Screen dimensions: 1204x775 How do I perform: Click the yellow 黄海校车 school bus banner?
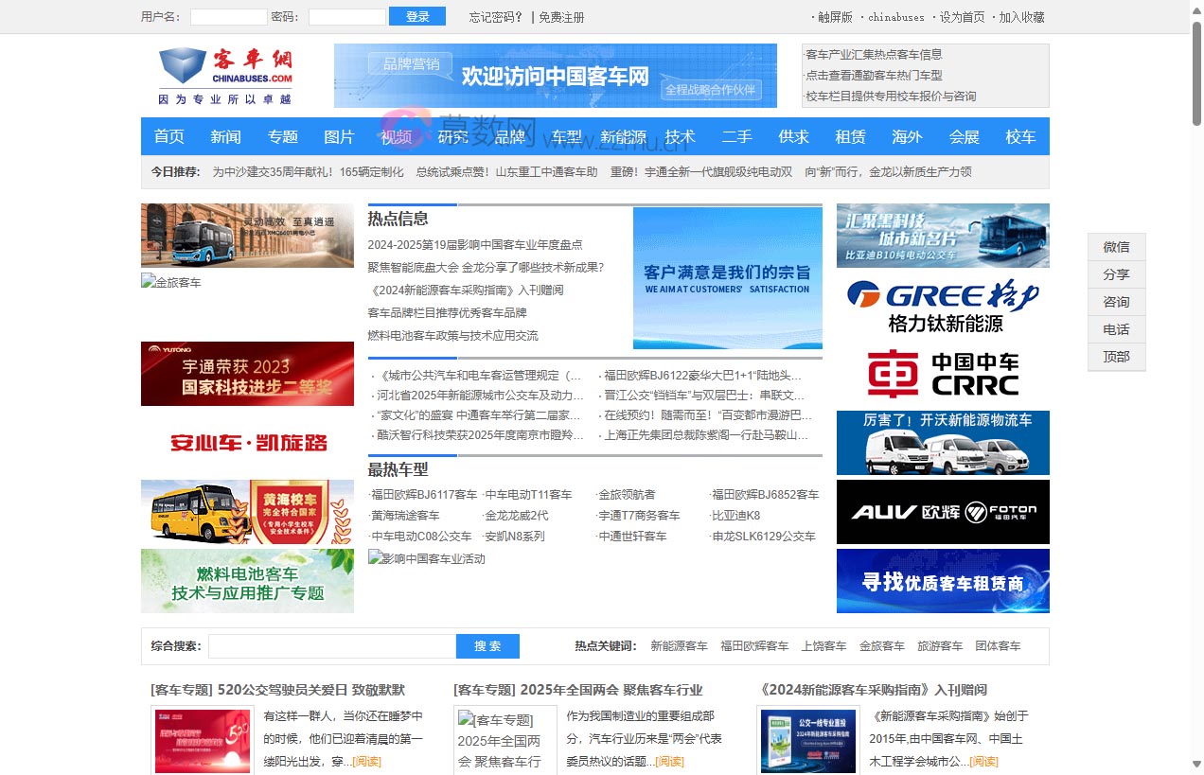(x=247, y=512)
